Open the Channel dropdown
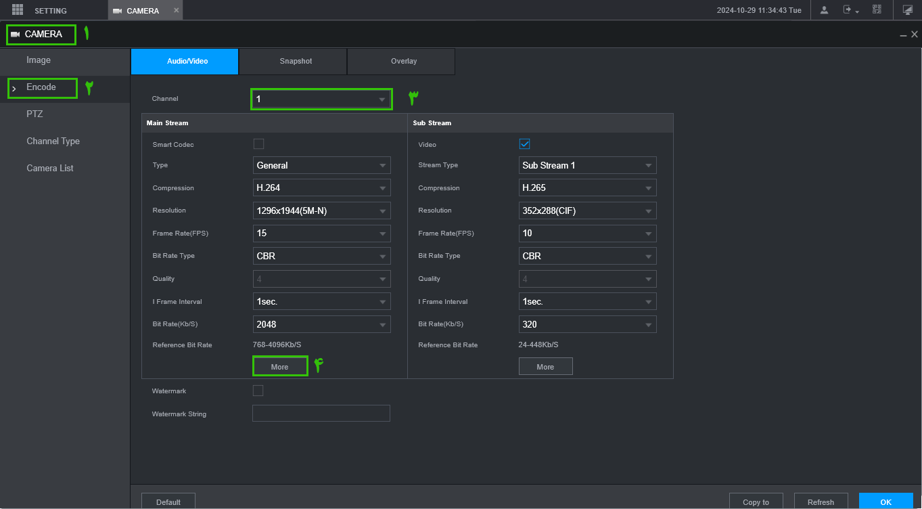 [x=321, y=99]
